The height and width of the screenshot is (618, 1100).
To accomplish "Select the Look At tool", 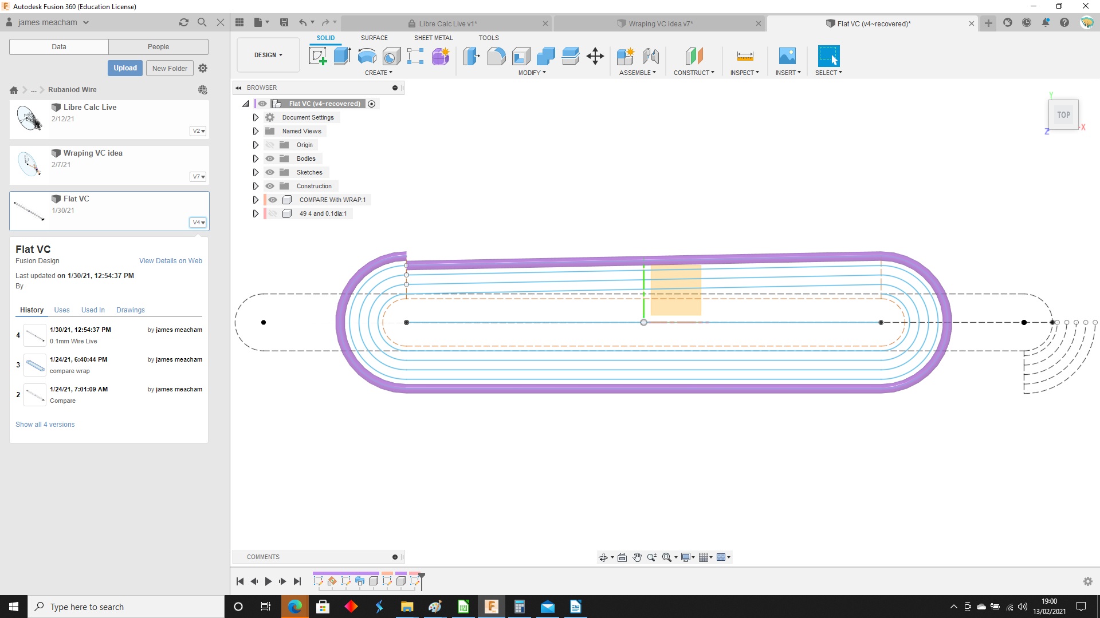I will 622,557.
